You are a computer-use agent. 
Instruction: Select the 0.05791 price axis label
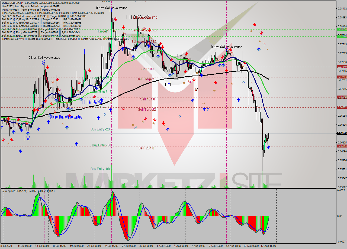(x=342, y=169)
